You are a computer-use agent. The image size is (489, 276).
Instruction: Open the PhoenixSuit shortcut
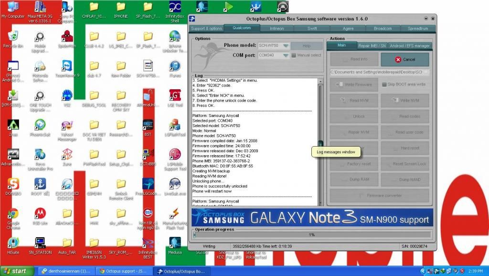40,127
